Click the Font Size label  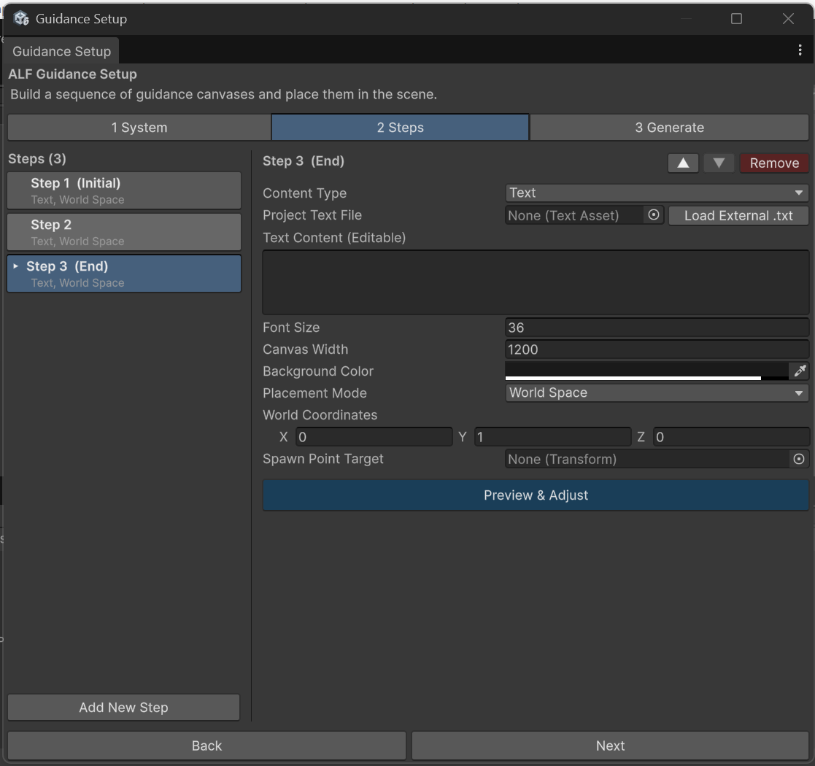[x=291, y=328]
